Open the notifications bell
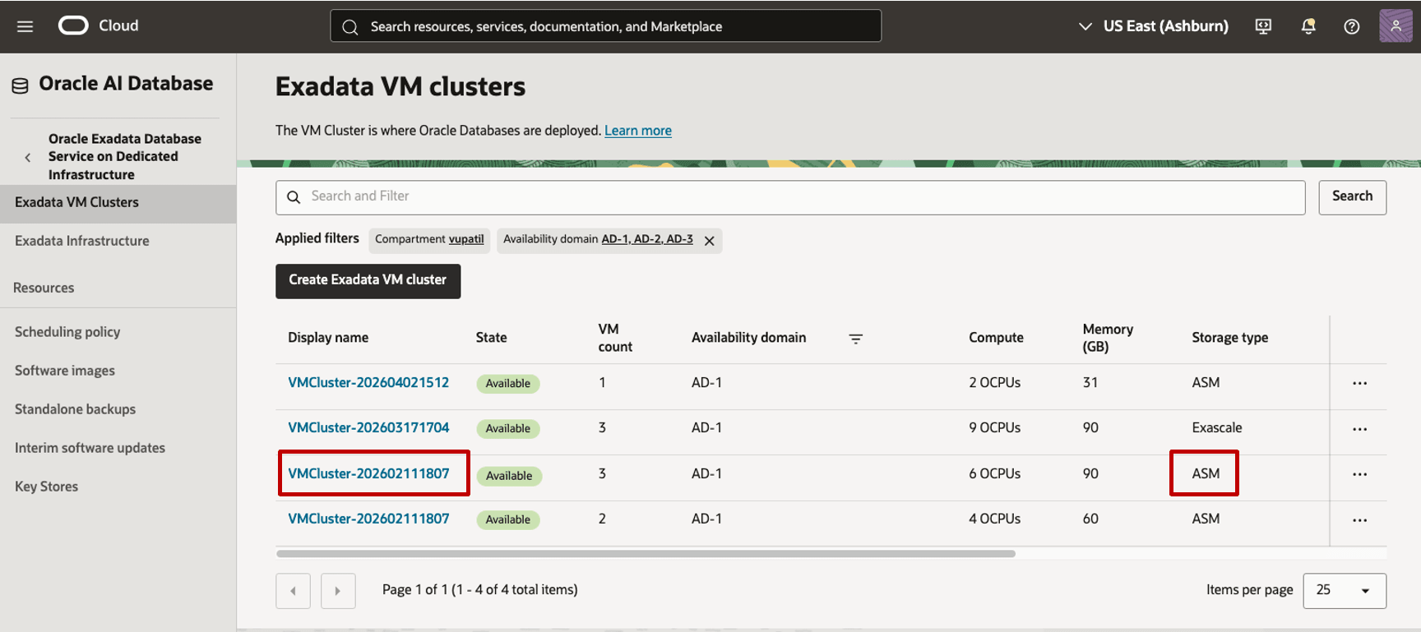 1308,26
